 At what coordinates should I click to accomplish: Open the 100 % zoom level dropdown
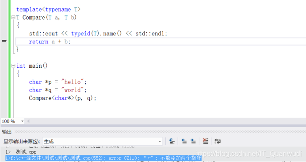tap(22, 121)
